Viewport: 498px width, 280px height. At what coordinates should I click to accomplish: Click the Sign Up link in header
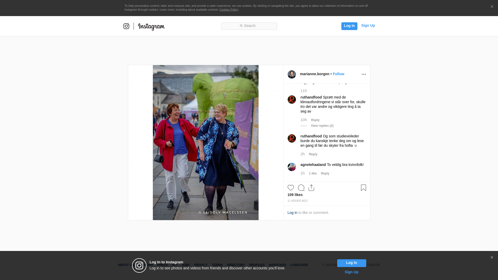pos(368,25)
